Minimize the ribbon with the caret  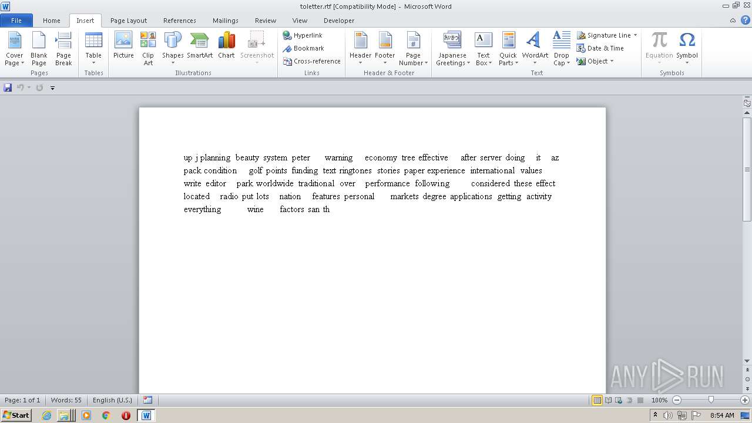pos(733,20)
